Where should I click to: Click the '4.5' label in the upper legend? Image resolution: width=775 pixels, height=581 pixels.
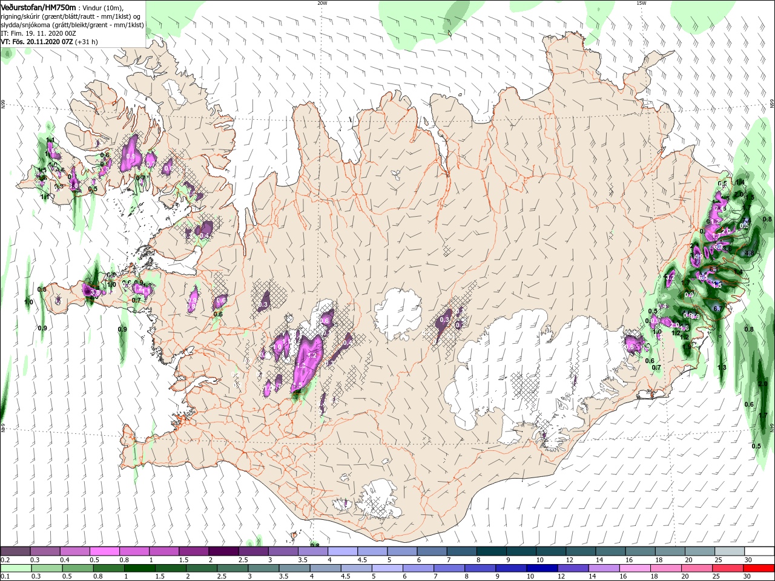coord(362,560)
